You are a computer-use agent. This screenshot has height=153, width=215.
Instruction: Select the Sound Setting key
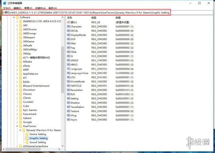(38, 142)
